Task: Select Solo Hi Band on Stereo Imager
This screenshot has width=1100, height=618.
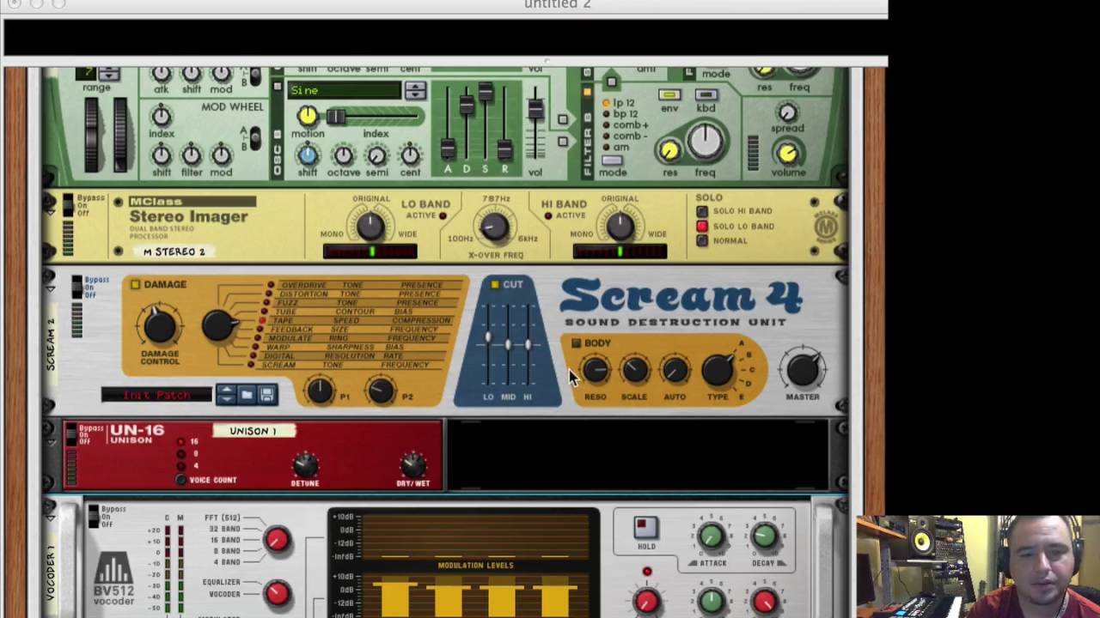Action: [x=702, y=211]
